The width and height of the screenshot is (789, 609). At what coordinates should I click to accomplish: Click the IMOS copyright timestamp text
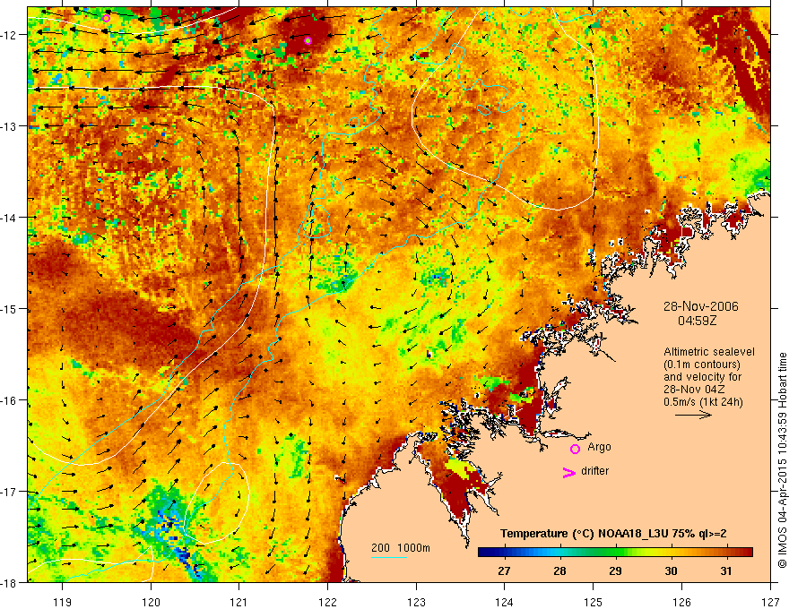click(782, 460)
